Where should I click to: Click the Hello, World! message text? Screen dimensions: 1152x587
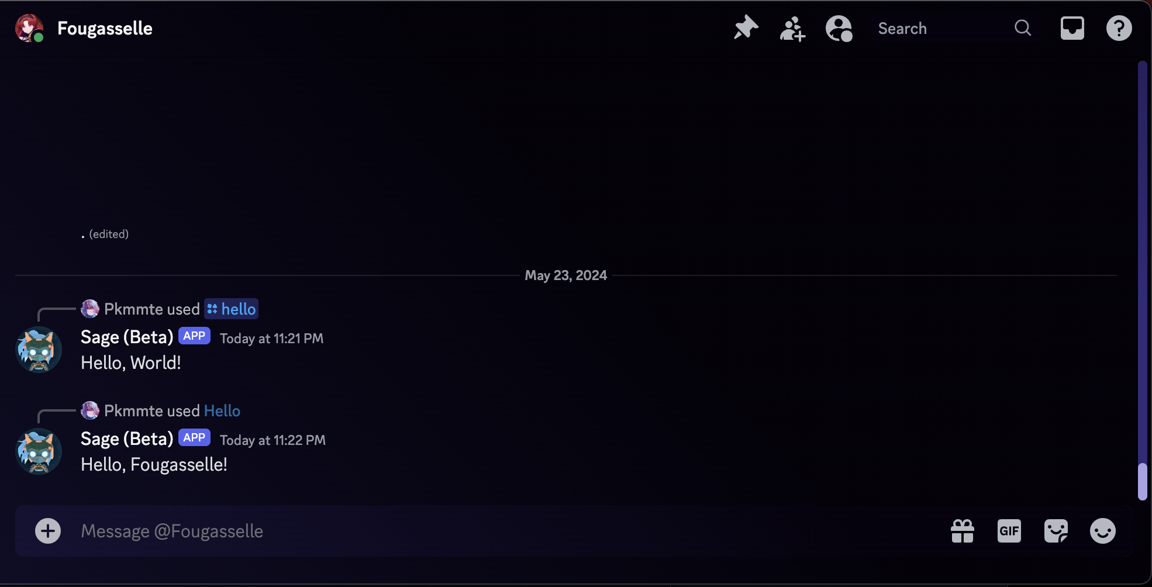coord(131,363)
